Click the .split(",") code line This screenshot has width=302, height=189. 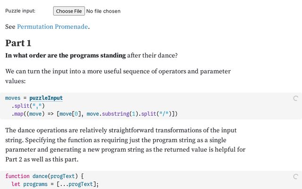[28, 106]
